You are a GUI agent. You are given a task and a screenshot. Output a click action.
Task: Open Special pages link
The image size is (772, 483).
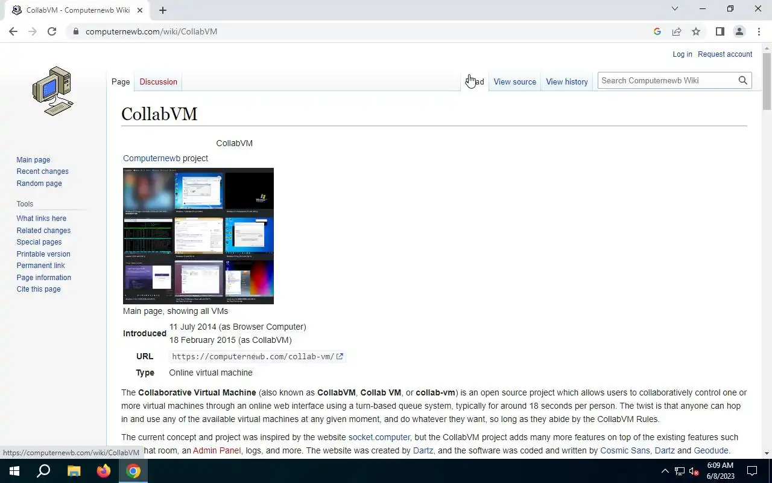tap(39, 242)
